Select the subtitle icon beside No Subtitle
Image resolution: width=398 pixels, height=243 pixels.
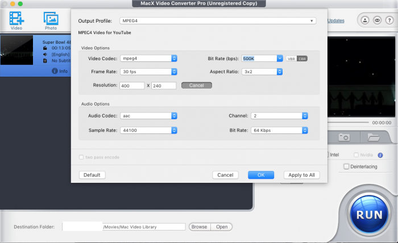45,61
